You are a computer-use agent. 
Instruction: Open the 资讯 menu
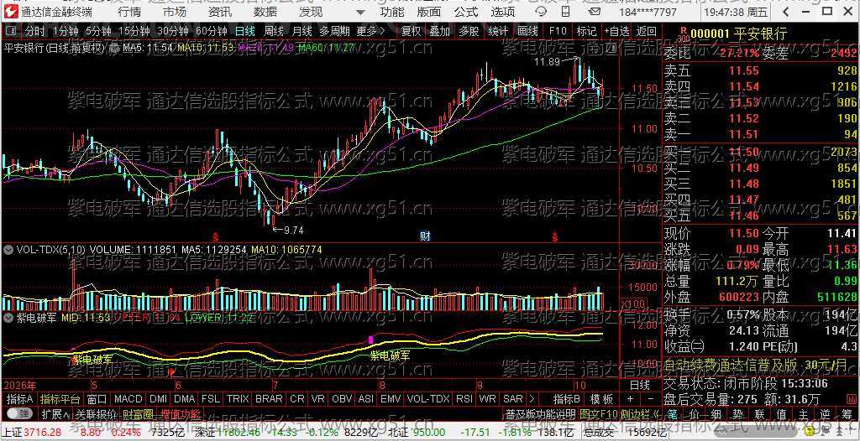pyautogui.click(x=220, y=12)
